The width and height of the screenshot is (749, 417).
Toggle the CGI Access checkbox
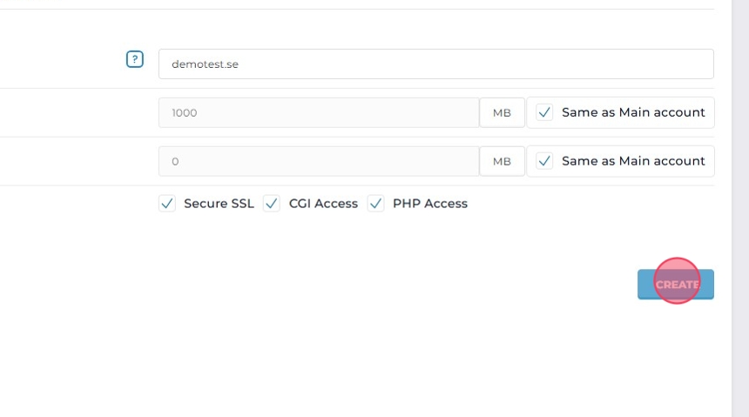(272, 204)
